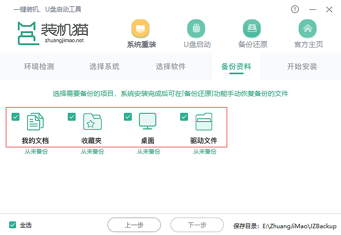Click the 备份还原 label text
The height and width of the screenshot is (235, 341).
click(x=253, y=45)
